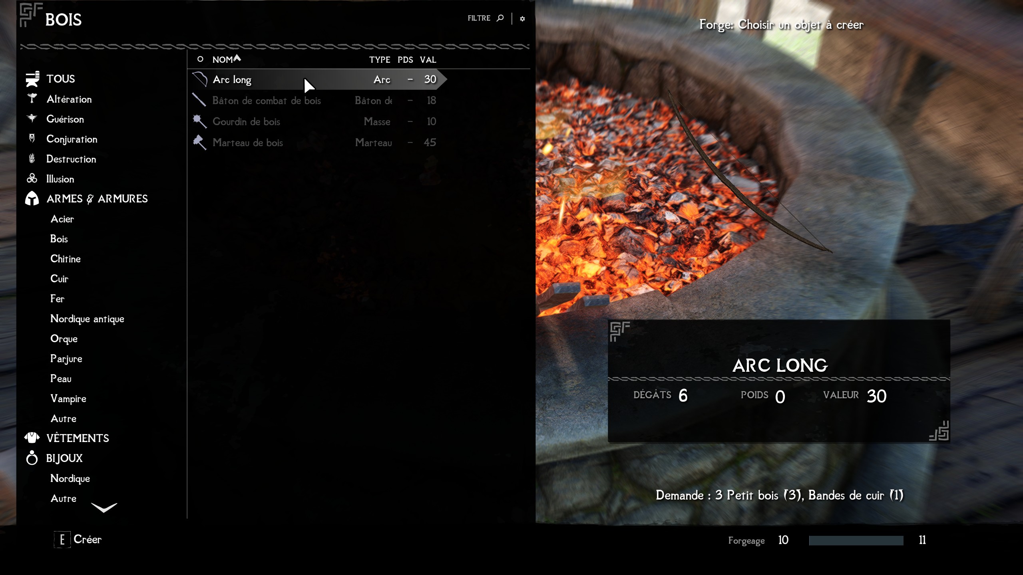Select Bâton de combat de bois
This screenshot has width=1023, height=575.
pos(318,100)
